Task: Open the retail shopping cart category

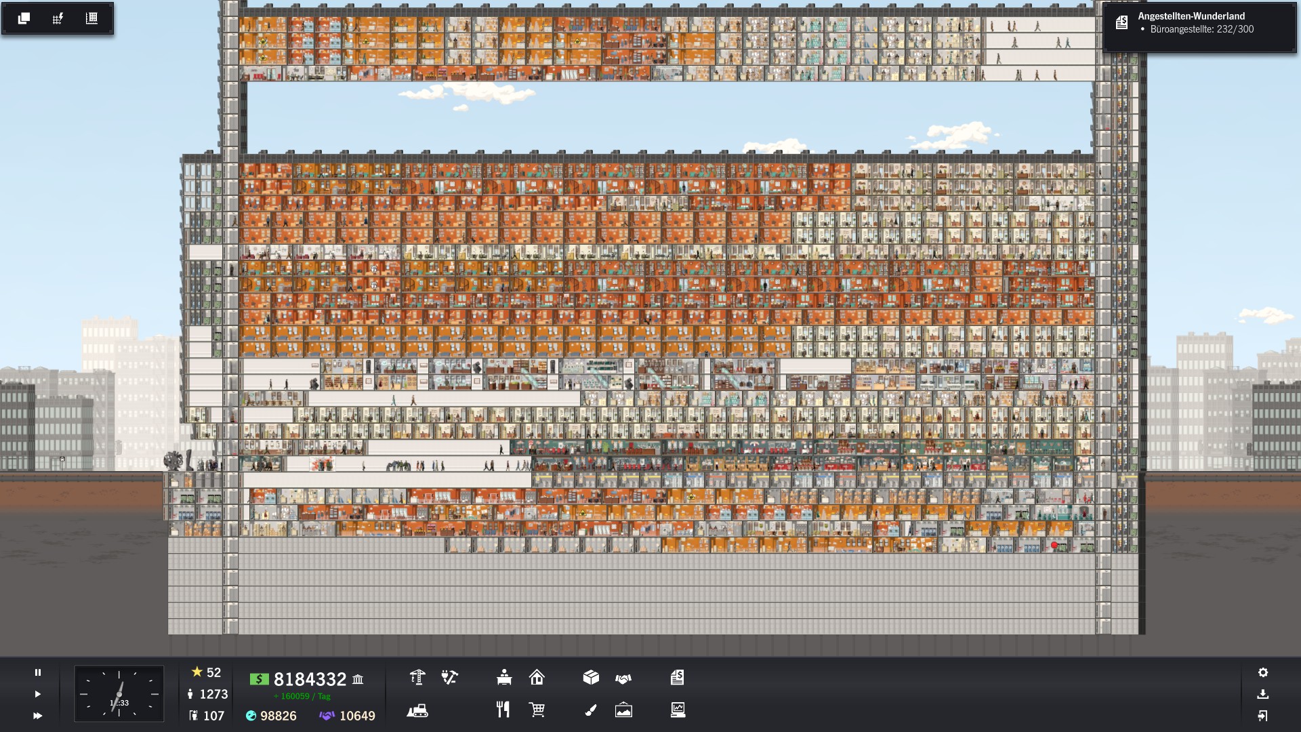Action: [537, 710]
